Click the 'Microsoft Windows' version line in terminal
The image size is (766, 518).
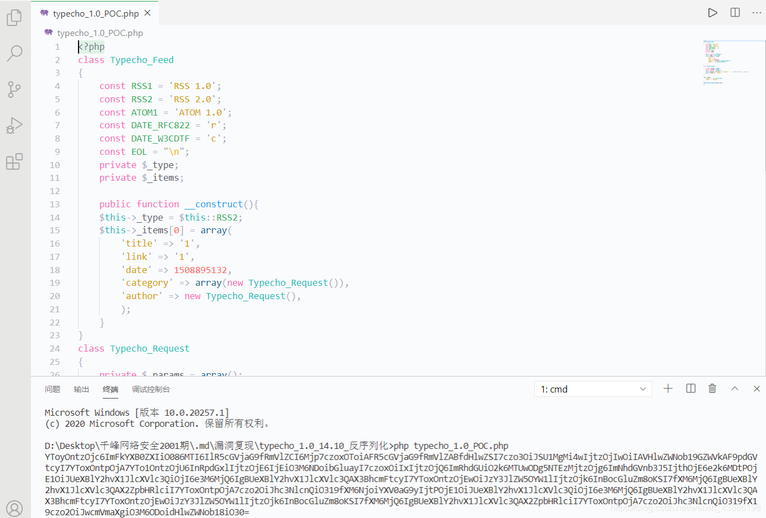coord(137,412)
